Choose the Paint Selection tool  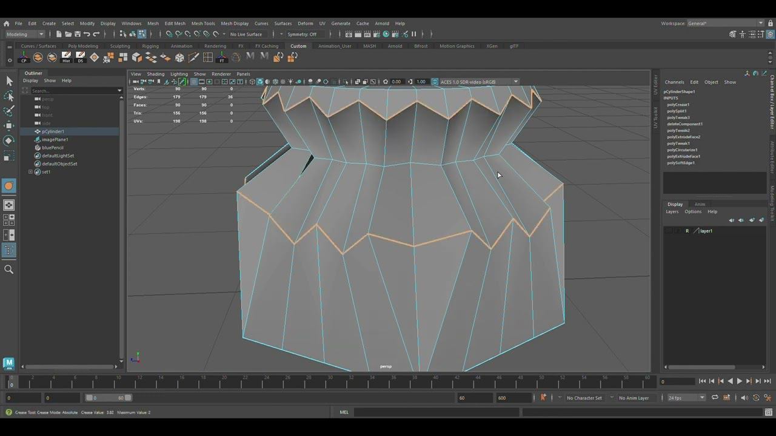point(9,111)
